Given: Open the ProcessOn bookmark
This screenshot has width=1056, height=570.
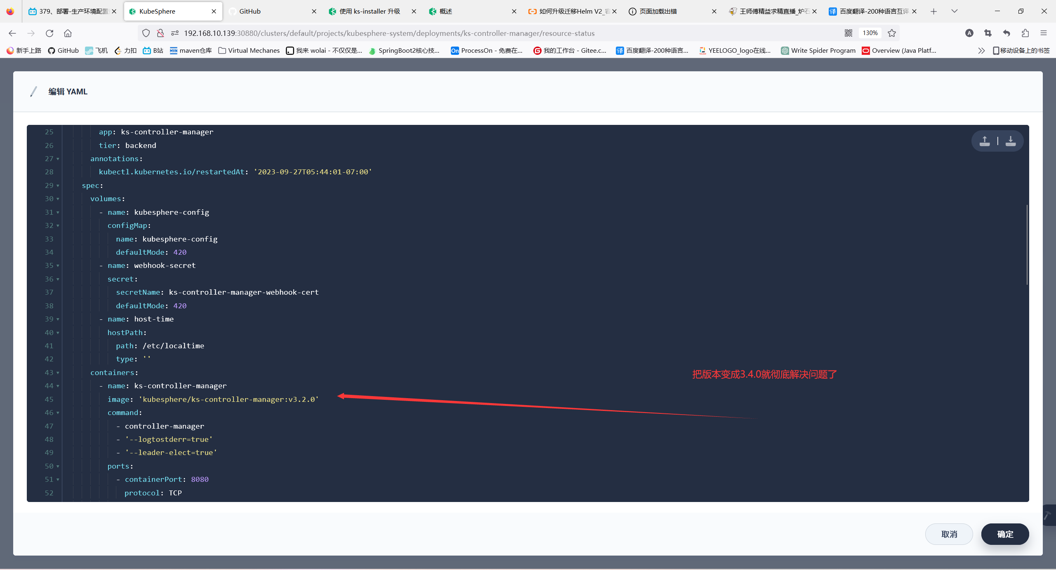Looking at the screenshot, I should point(487,50).
